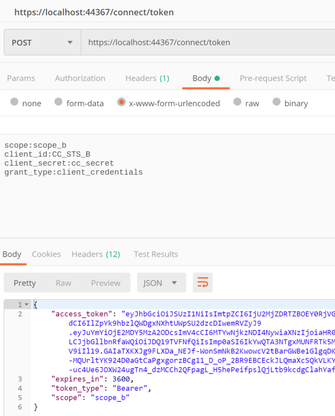
Task: Open the JSON format dropdown
Action: (x=161, y=283)
